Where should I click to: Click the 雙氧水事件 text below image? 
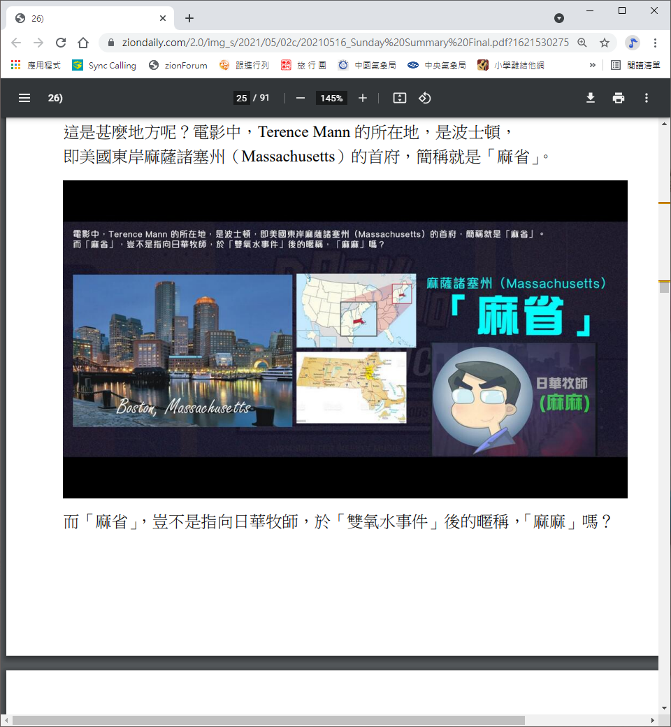click(x=387, y=522)
